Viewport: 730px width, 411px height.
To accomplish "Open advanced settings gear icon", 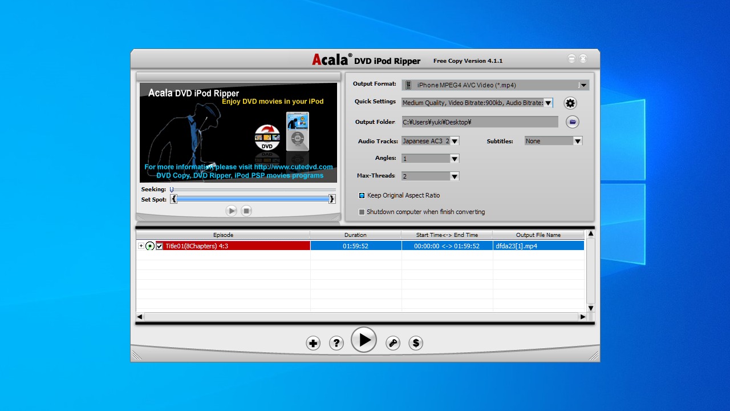I will click(x=570, y=103).
